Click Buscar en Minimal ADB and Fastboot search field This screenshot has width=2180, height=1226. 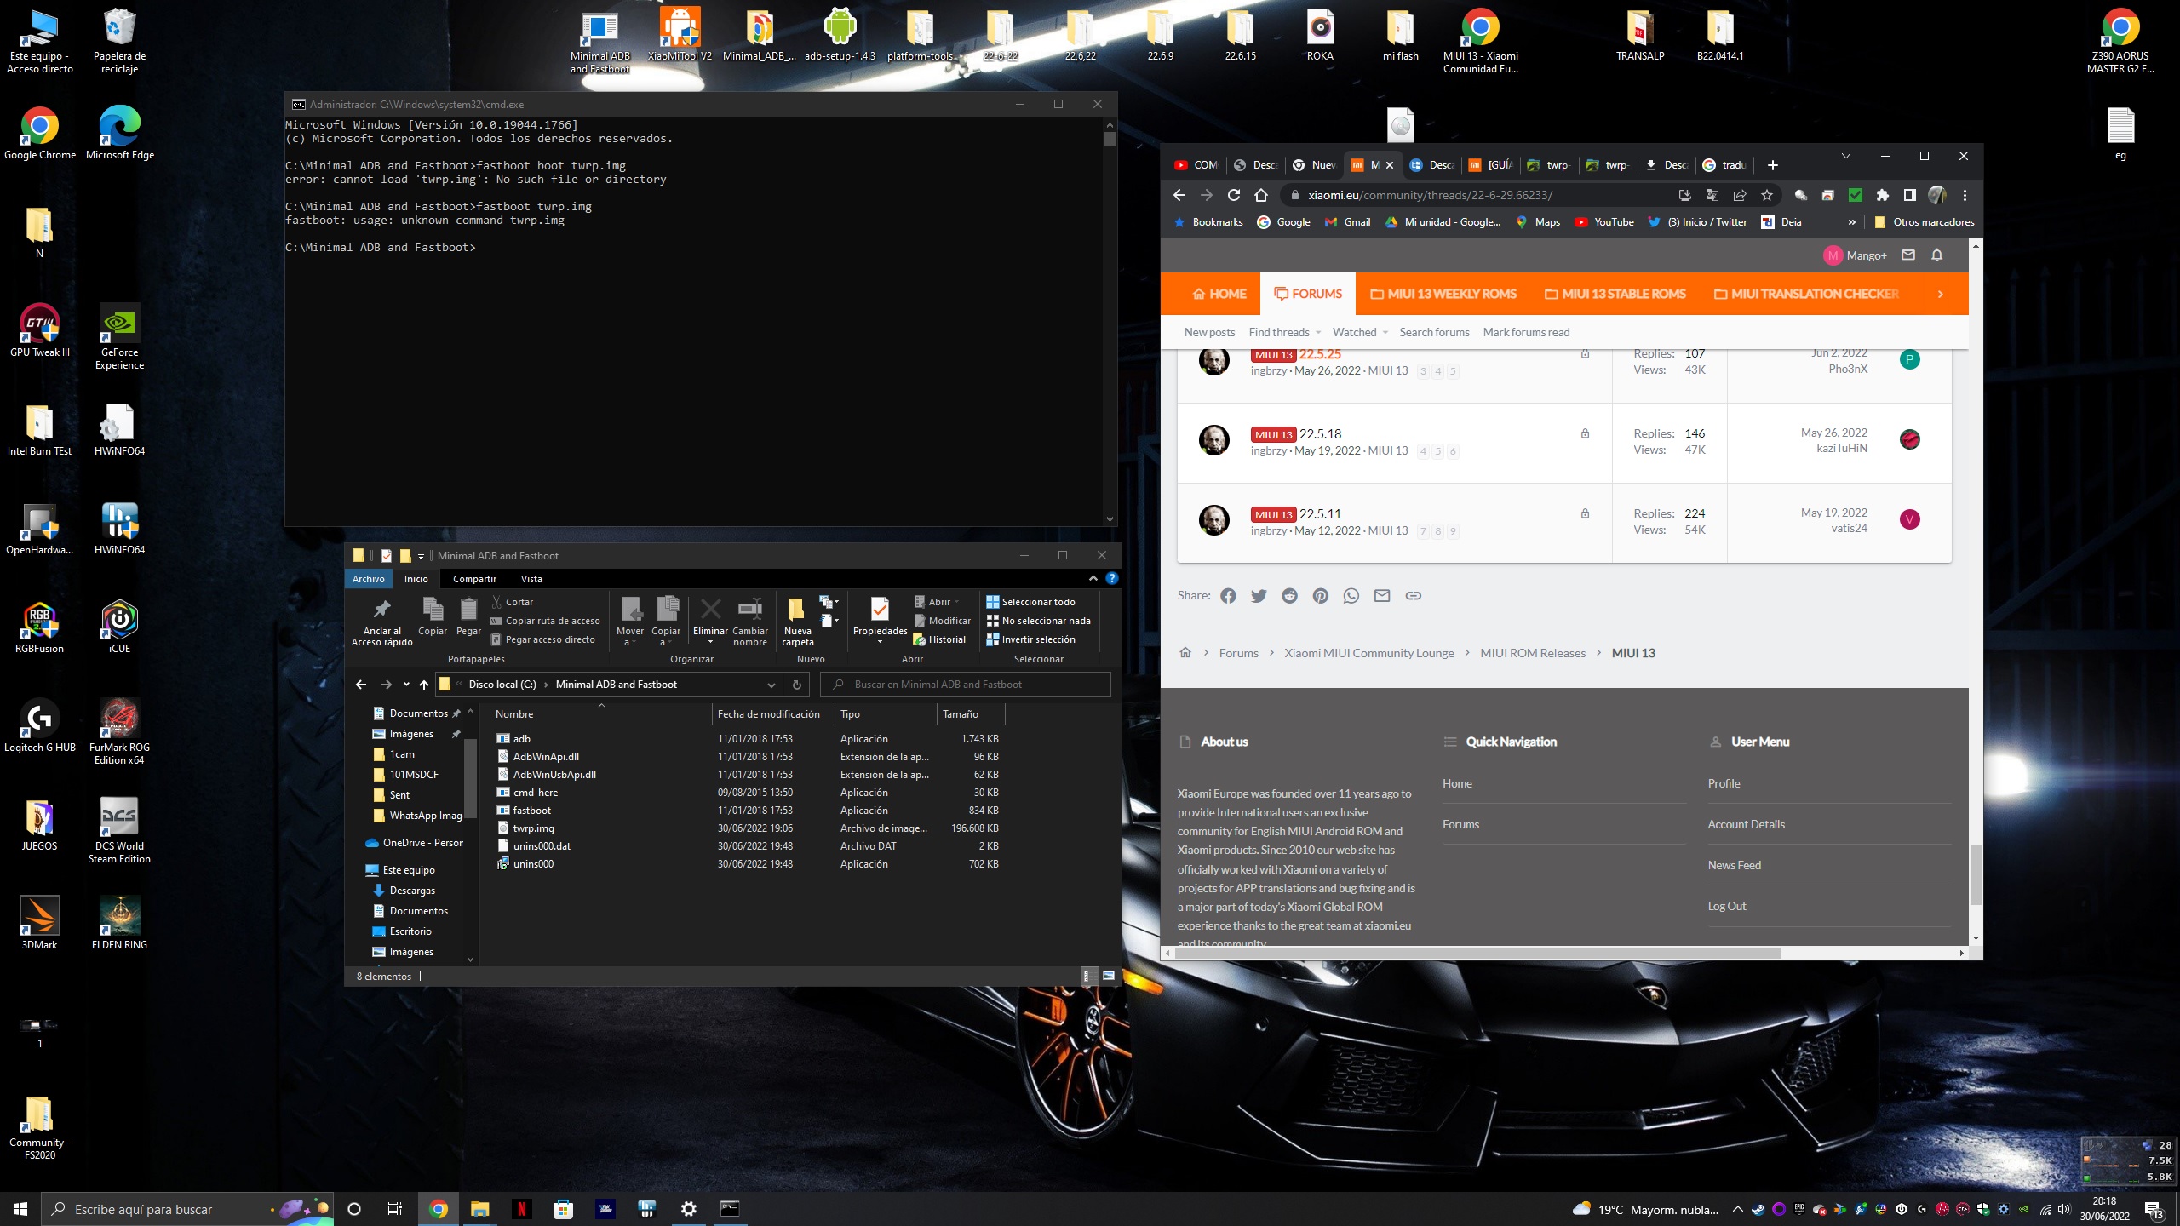(x=966, y=685)
